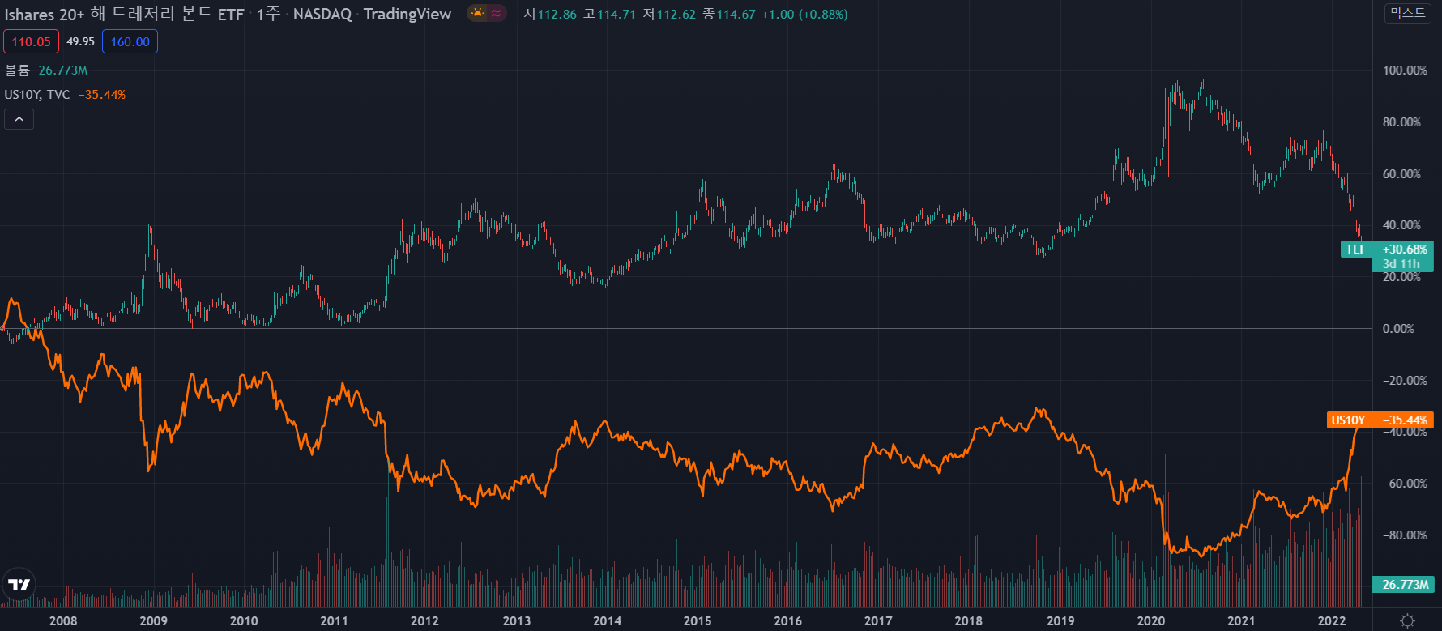
Task: Open the 믹스트 scale mode menu
Action: tap(1408, 13)
